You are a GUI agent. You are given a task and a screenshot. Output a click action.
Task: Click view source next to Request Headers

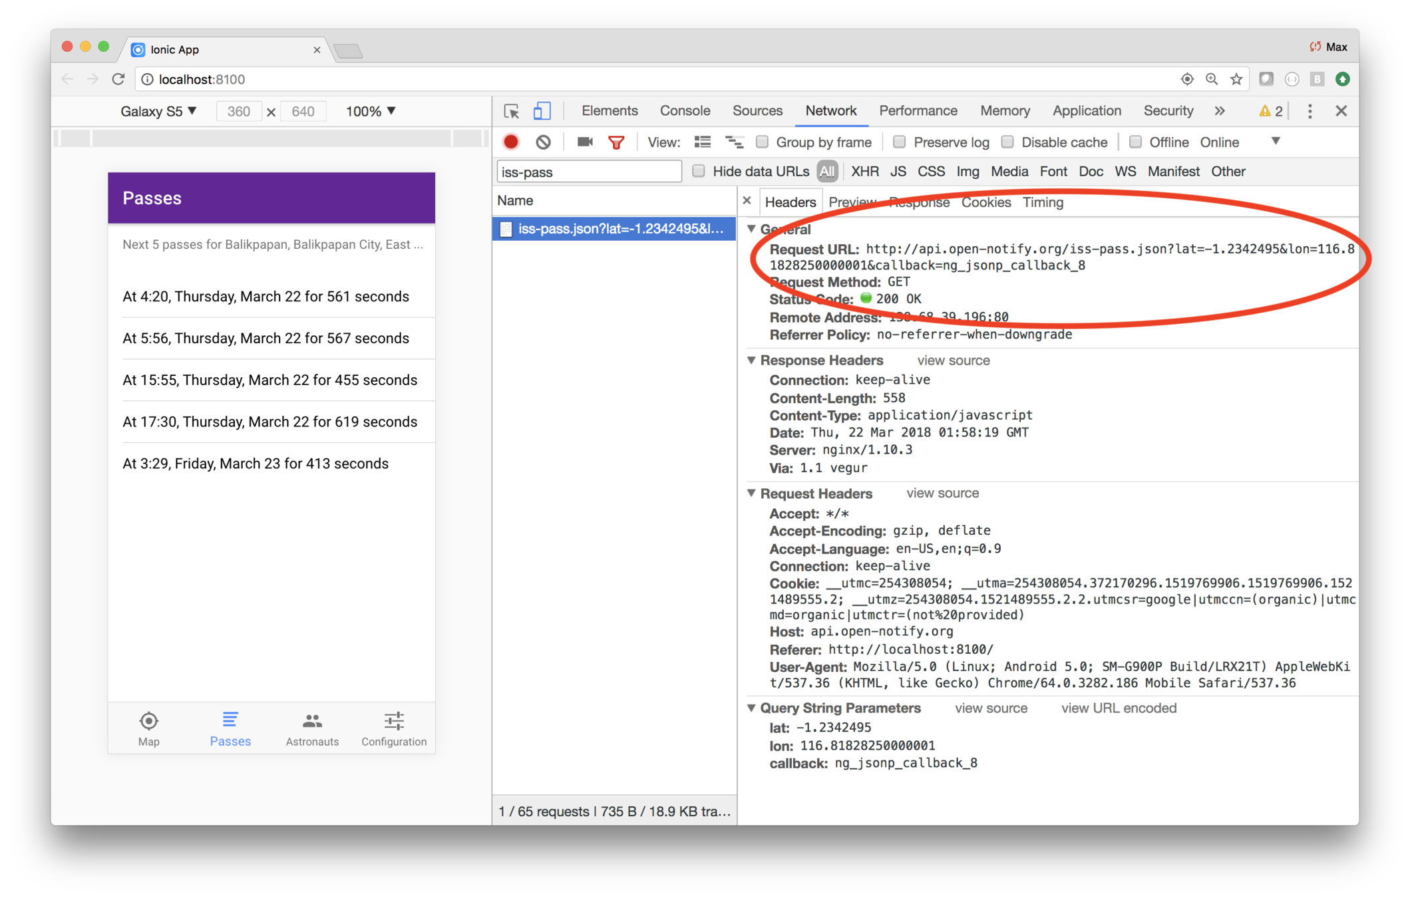942,493
